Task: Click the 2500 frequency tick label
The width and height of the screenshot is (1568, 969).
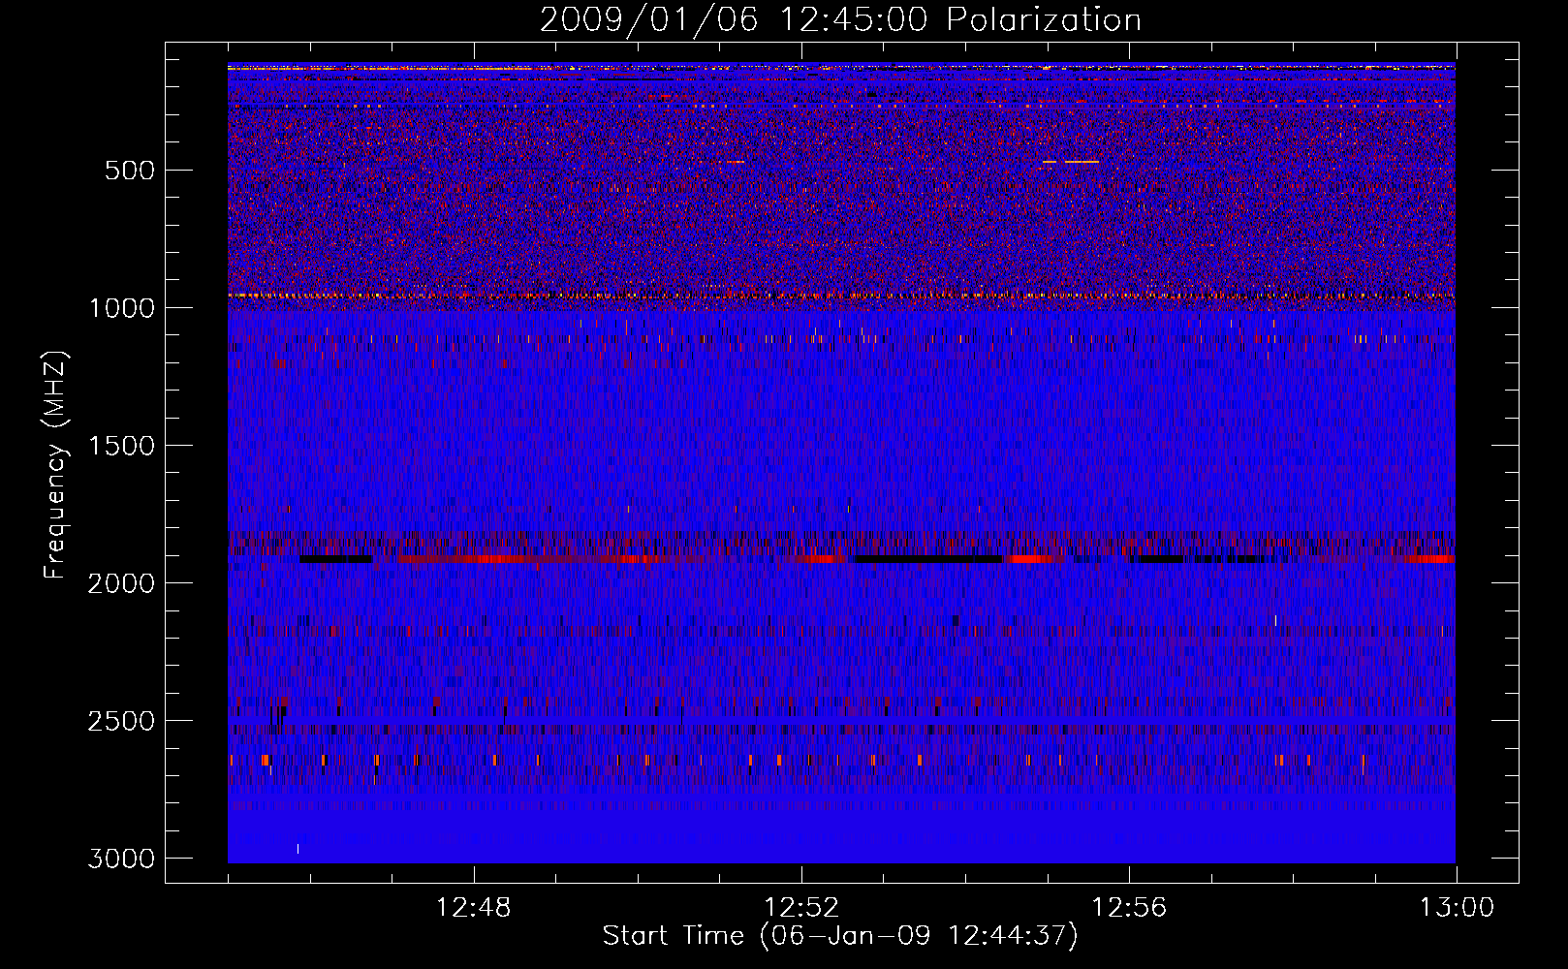Action: pos(121,721)
